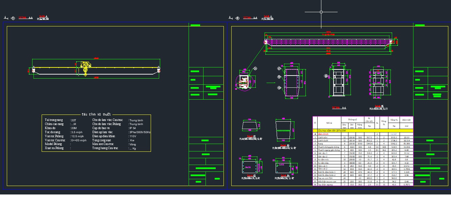Select the ':IP 54' protection value text
451x207 pixels.
132,128
